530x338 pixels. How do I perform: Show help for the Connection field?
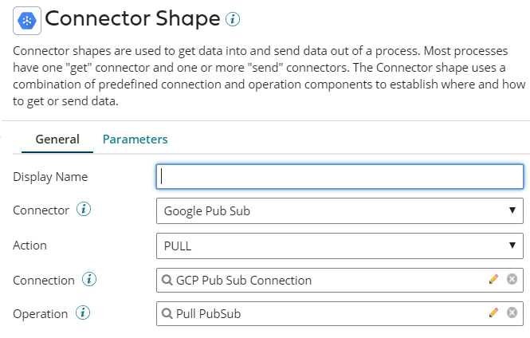89,280
